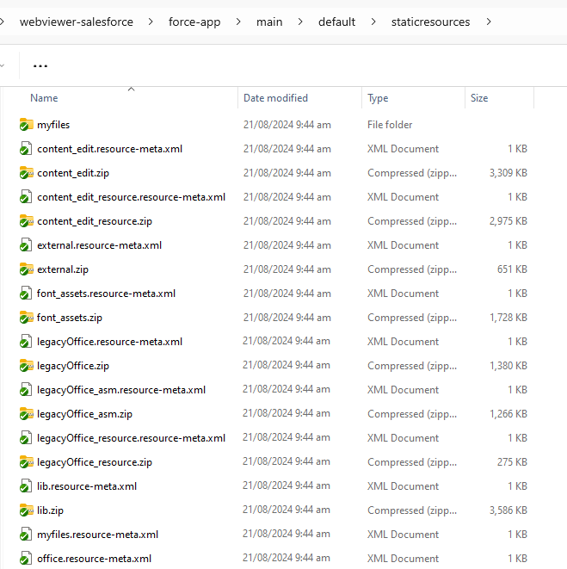Navigate to default breadcrumb folder
The width and height of the screenshot is (567, 569).
[336, 22]
